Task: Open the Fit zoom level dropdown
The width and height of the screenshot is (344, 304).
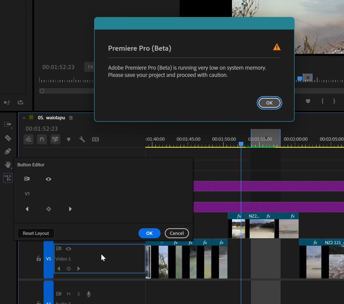Action: point(89,67)
